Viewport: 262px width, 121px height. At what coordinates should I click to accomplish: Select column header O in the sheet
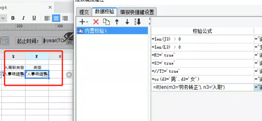60,56
